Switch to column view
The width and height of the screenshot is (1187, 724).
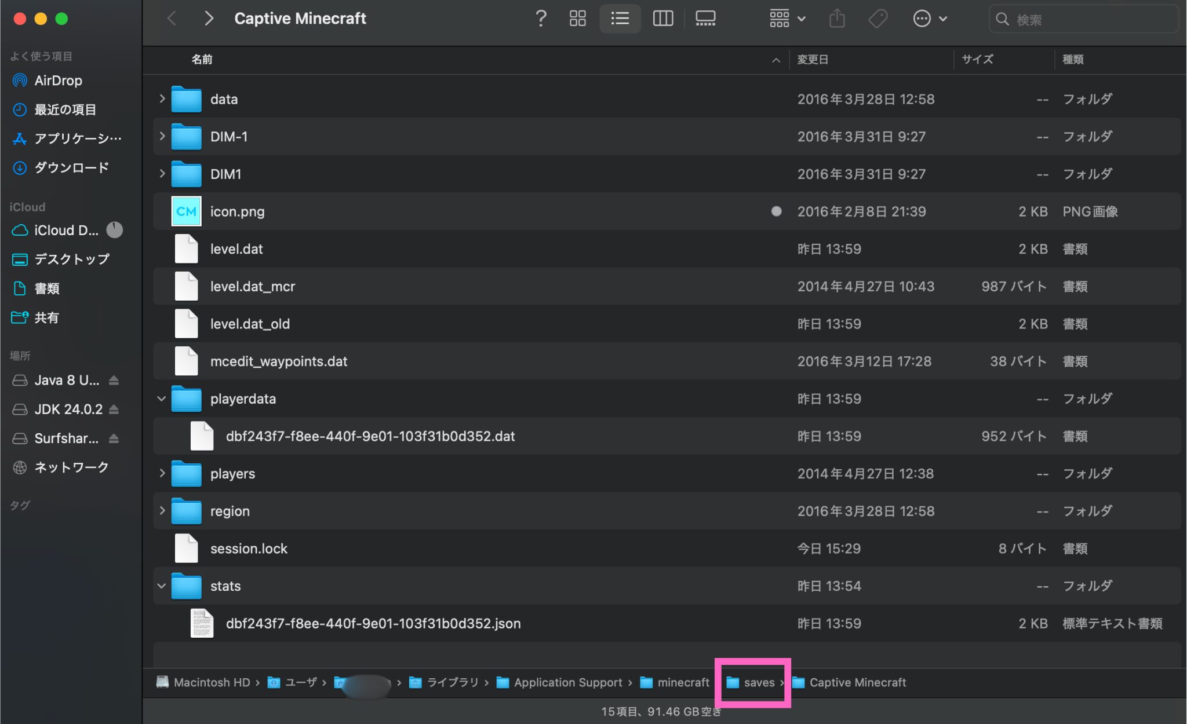[x=662, y=19]
